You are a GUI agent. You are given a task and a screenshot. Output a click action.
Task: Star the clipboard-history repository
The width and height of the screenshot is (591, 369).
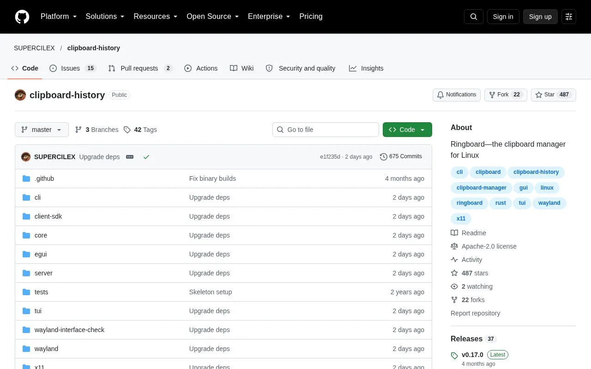tap(554, 95)
